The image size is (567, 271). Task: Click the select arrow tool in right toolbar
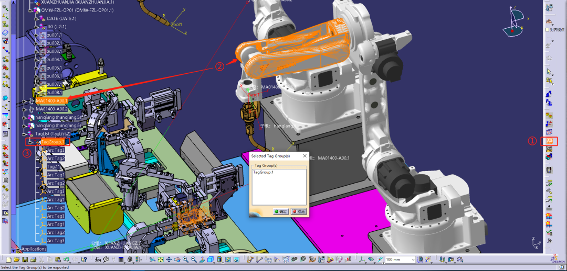click(x=549, y=71)
